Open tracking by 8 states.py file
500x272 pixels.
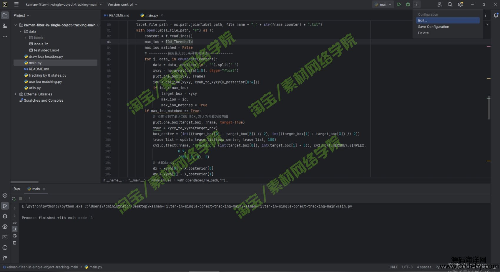pyautogui.click(x=48, y=75)
